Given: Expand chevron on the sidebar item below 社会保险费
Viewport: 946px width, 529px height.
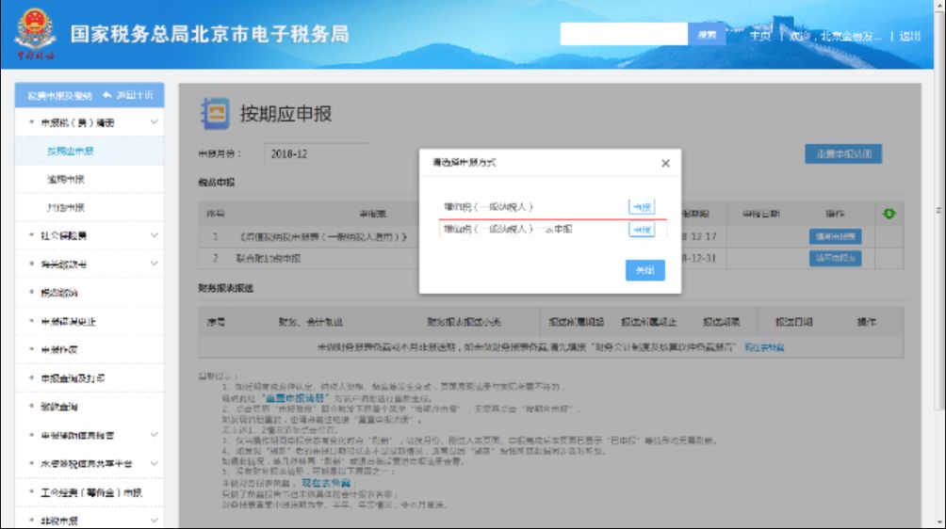Looking at the screenshot, I should (154, 264).
